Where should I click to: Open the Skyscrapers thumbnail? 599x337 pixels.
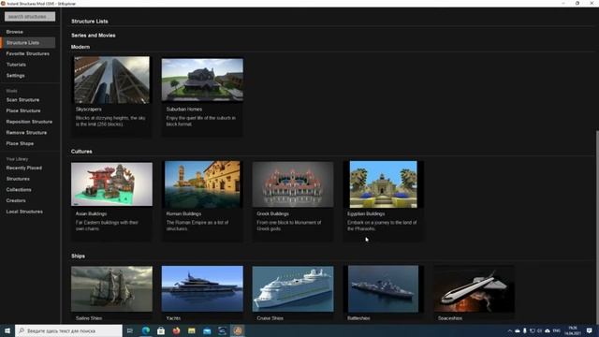click(112, 80)
